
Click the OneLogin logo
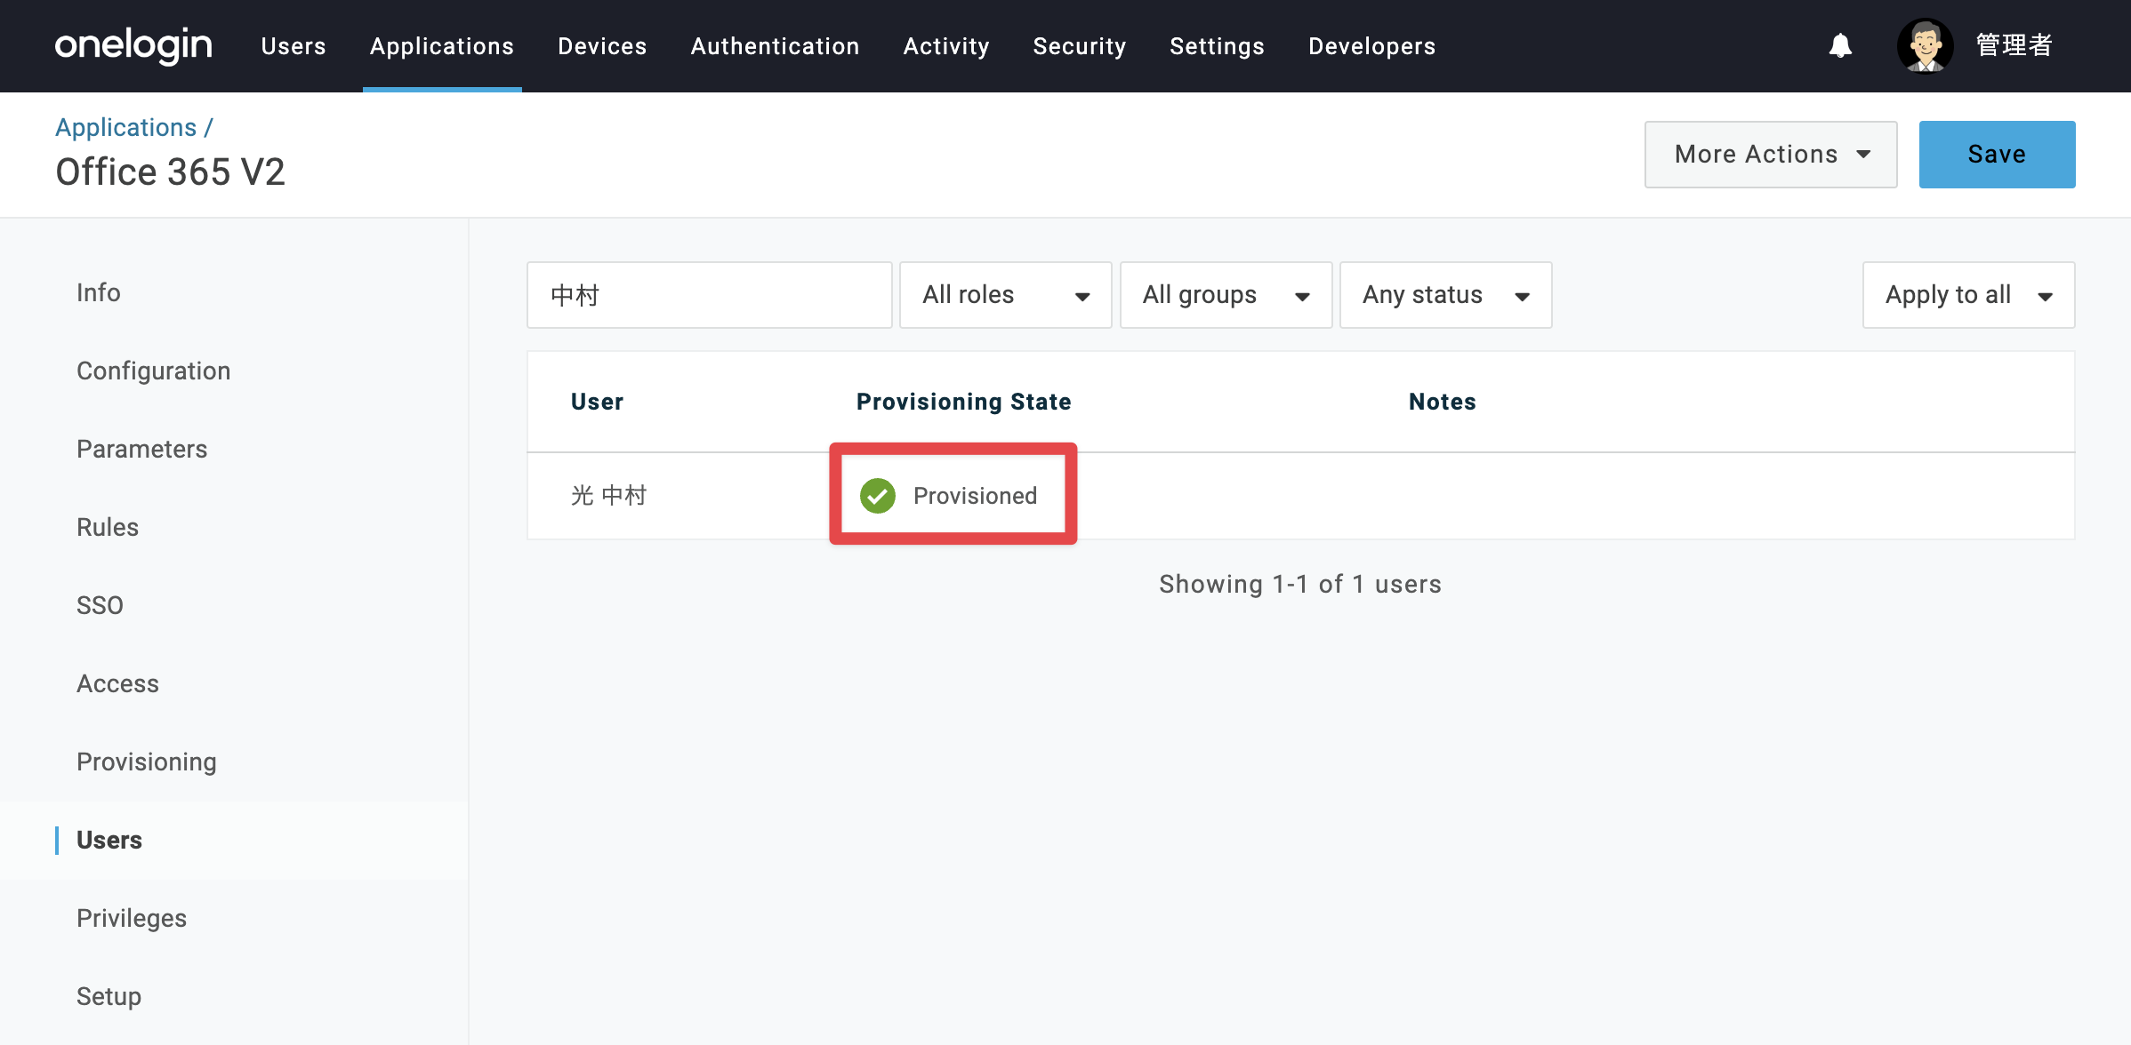coord(133,45)
